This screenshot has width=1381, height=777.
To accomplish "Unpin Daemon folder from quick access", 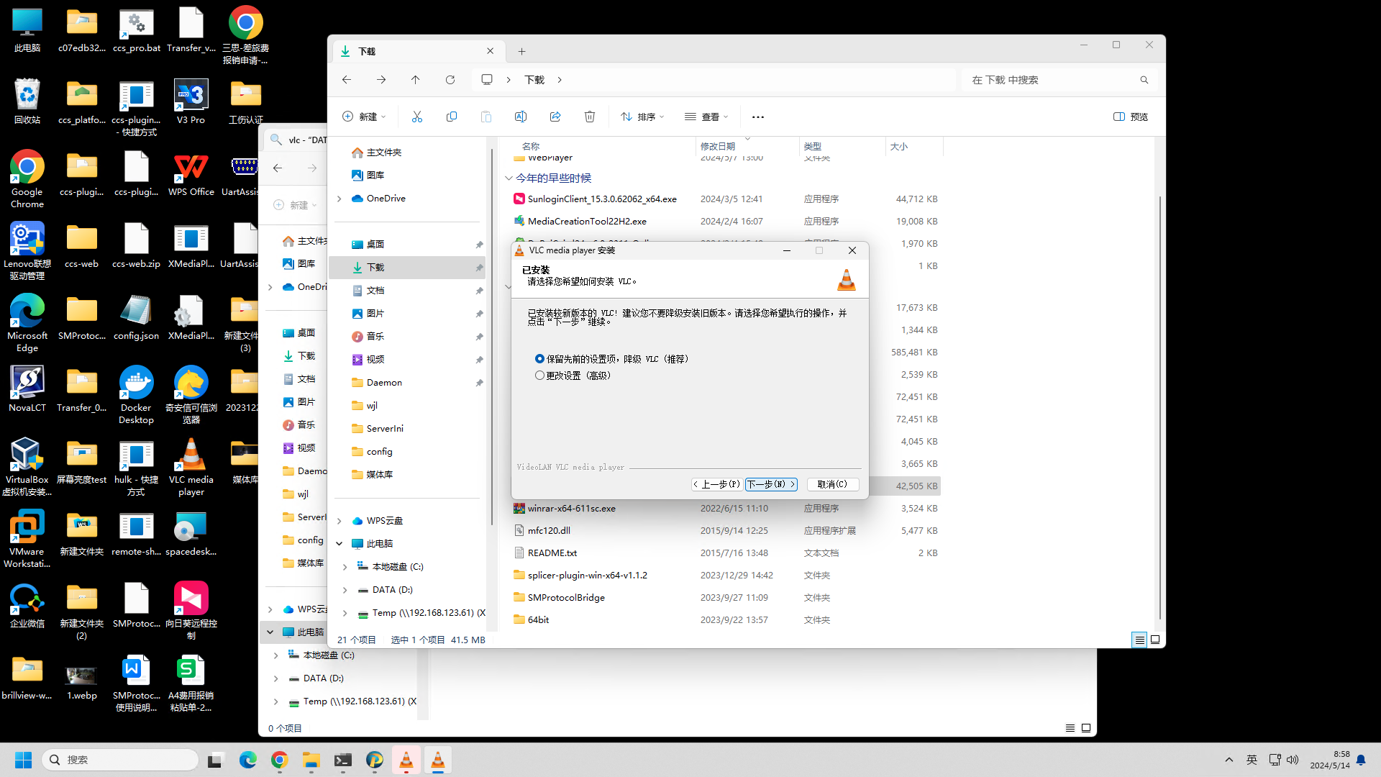I will pyautogui.click(x=479, y=383).
